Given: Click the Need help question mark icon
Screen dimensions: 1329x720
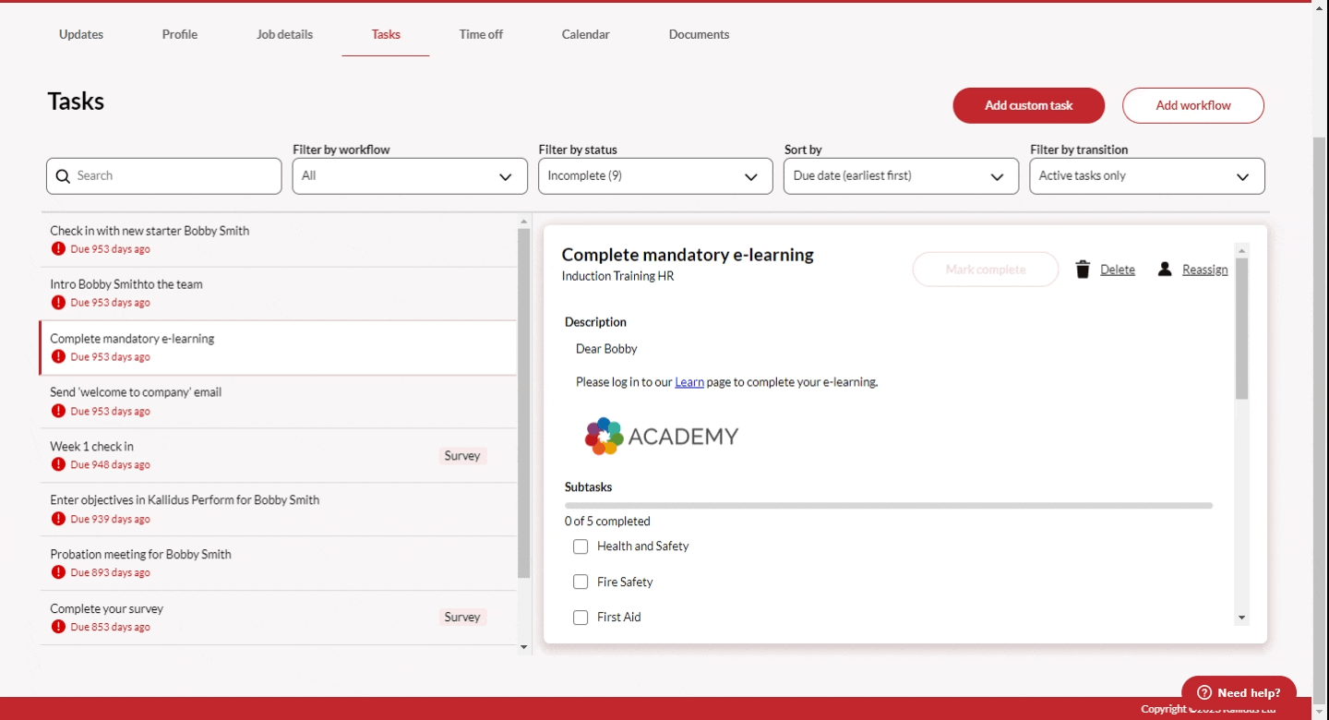Looking at the screenshot, I should (1203, 692).
